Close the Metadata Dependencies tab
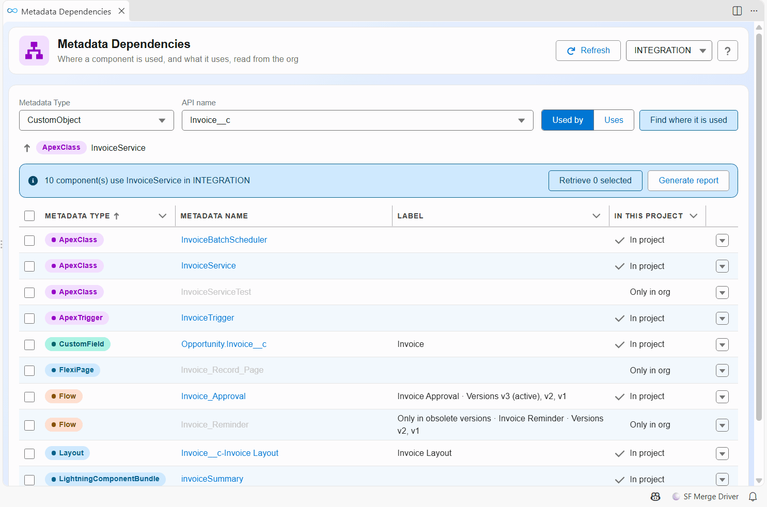The width and height of the screenshot is (767, 507). pyautogui.click(x=121, y=11)
